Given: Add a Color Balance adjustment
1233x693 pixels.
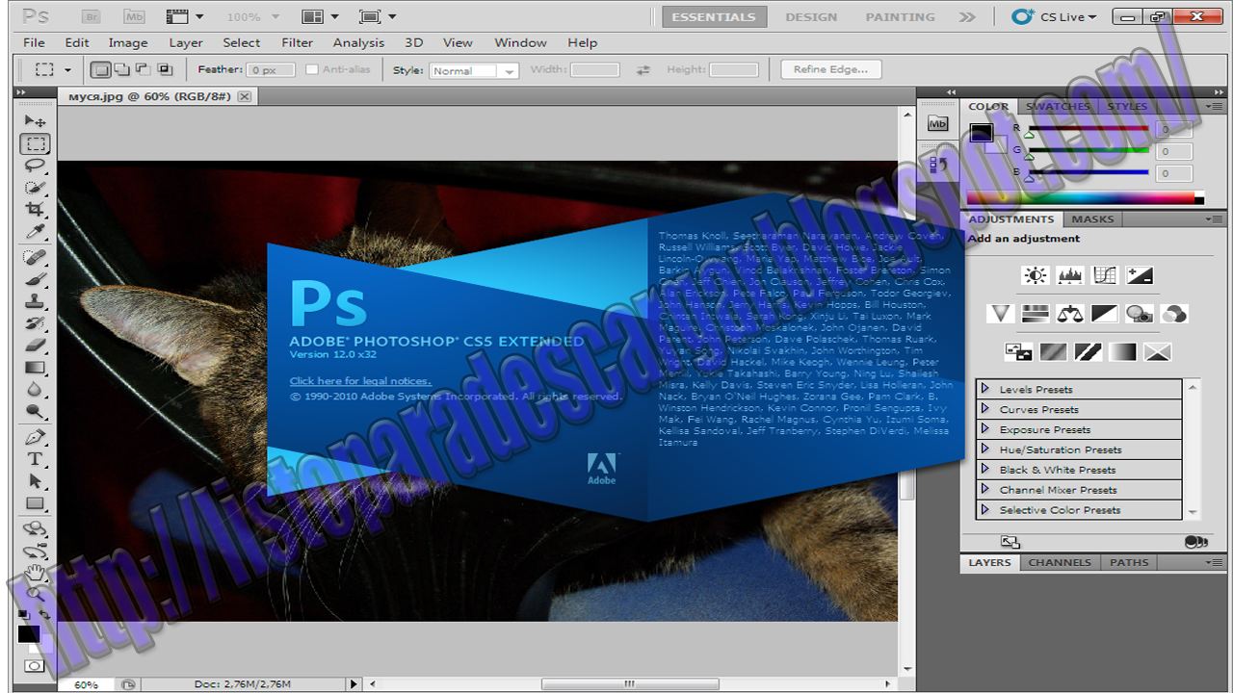Looking at the screenshot, I should [x=1070, y=314].
